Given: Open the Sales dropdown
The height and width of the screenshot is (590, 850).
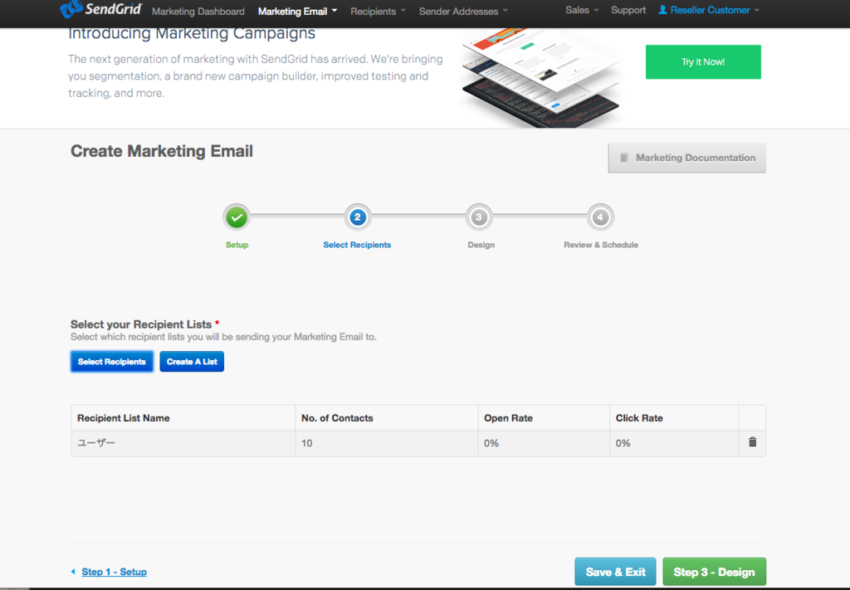Looking at the screenshot, I should coord(582,10).
